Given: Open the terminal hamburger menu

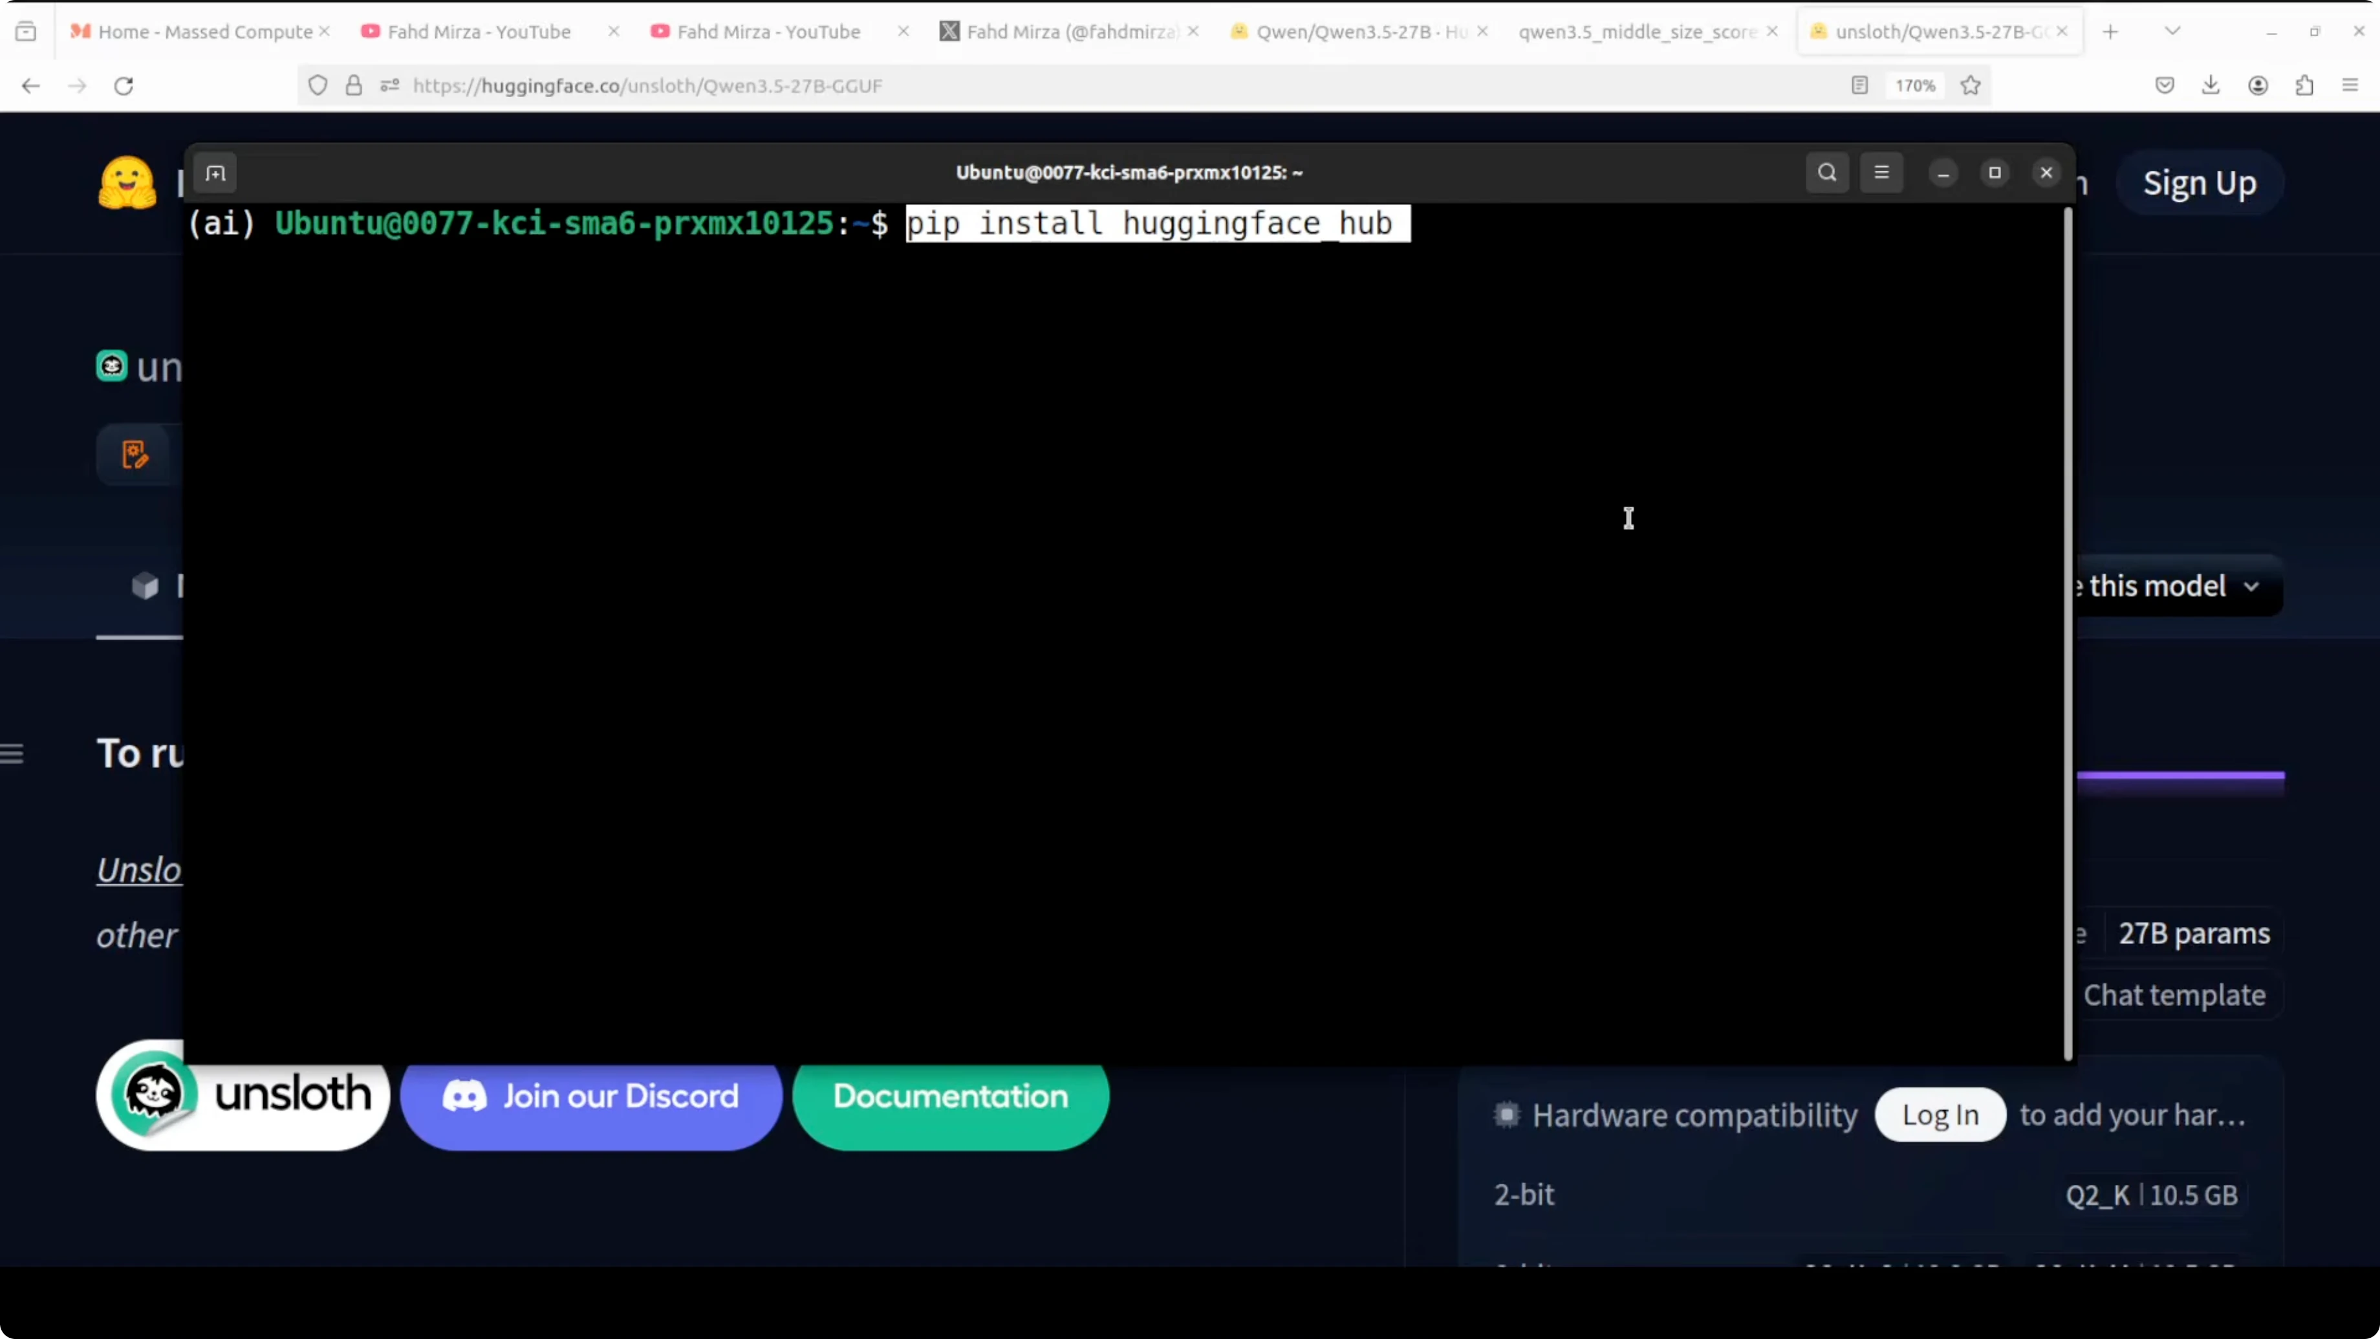Looking at the screenshot, I should point(1881,173).
